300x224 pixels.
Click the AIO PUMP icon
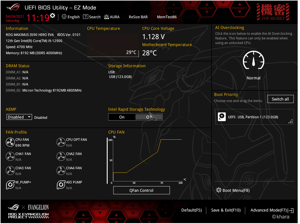[61, 185]
